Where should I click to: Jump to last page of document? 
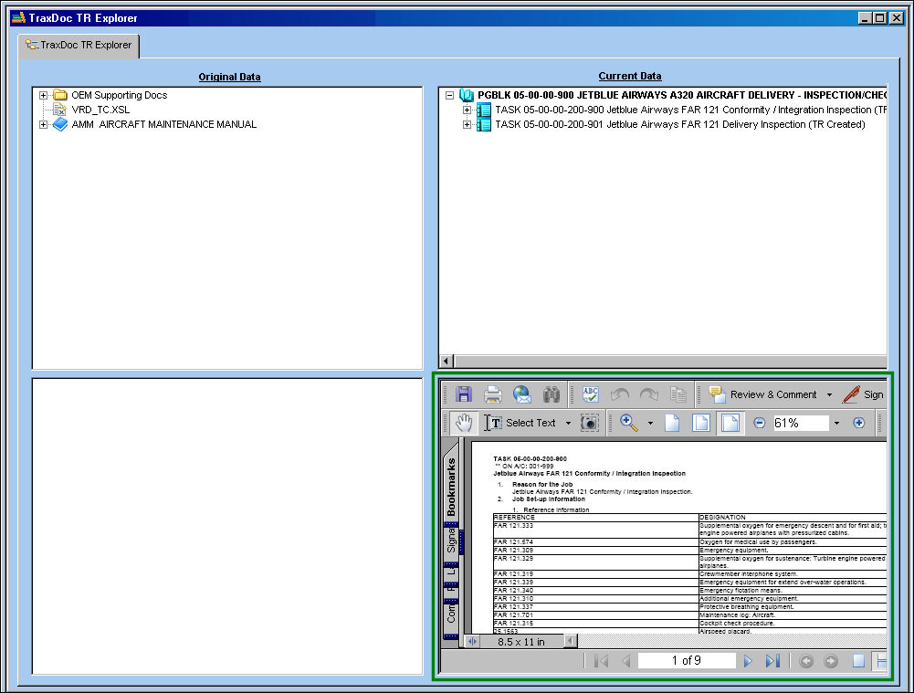tap(773, 660)
